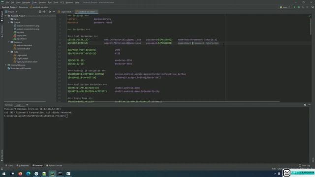Open the run configuration dropdown
Screen dimensions: 315x177
coord(285,7)
